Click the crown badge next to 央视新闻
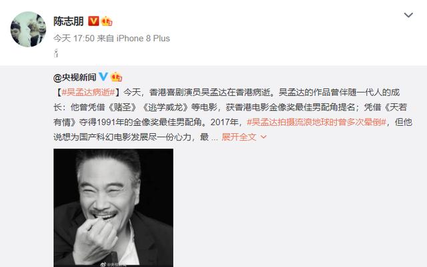The image size is (427, 267). click(116, 77)
